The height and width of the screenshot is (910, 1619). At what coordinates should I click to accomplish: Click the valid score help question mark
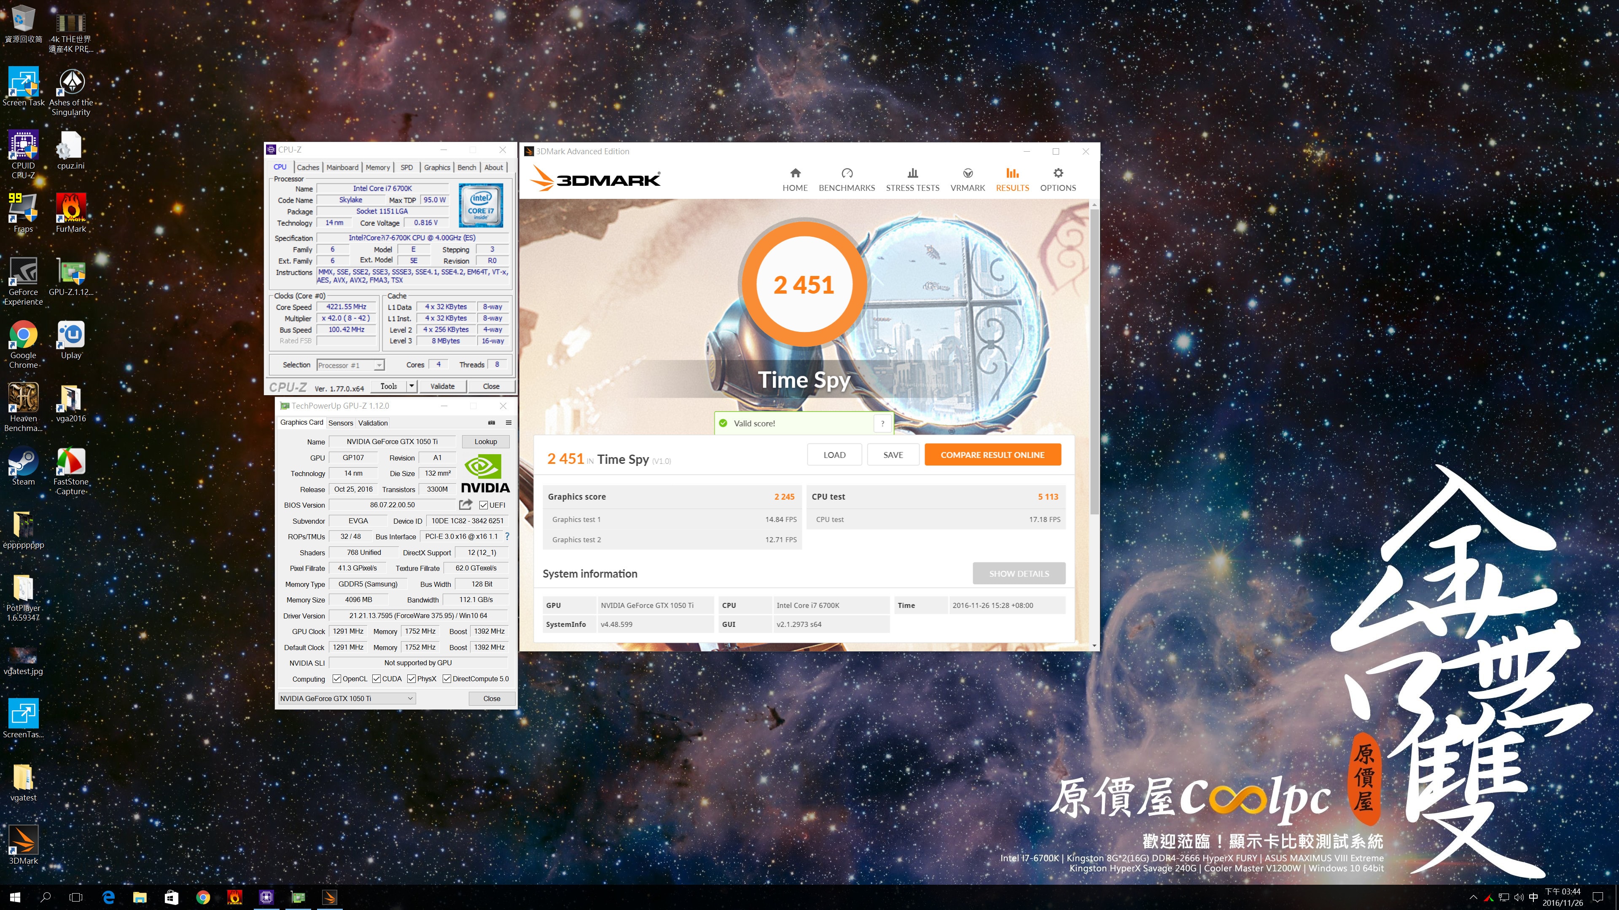[882, 423]
